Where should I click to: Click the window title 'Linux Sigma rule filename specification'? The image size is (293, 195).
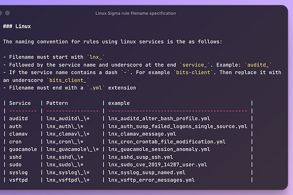pyautogui.click(x=135, y=13)
